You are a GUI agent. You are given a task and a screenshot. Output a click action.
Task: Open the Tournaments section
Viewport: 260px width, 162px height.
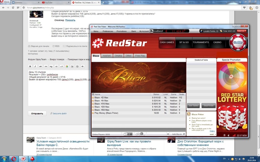(x=201, y=43)
